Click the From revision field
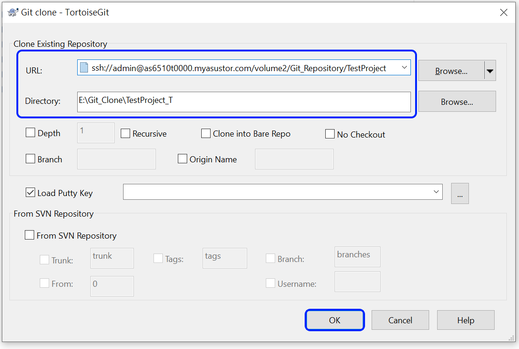519x349 pixels. tap(112, 286)
